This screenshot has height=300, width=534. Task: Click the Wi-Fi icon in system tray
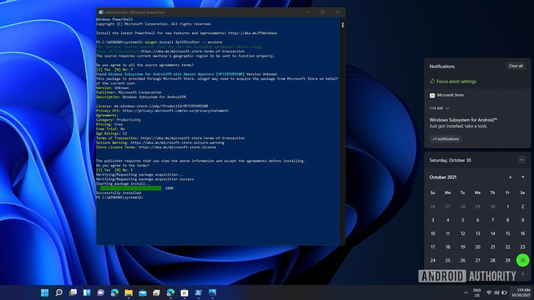tap(489, 292)
